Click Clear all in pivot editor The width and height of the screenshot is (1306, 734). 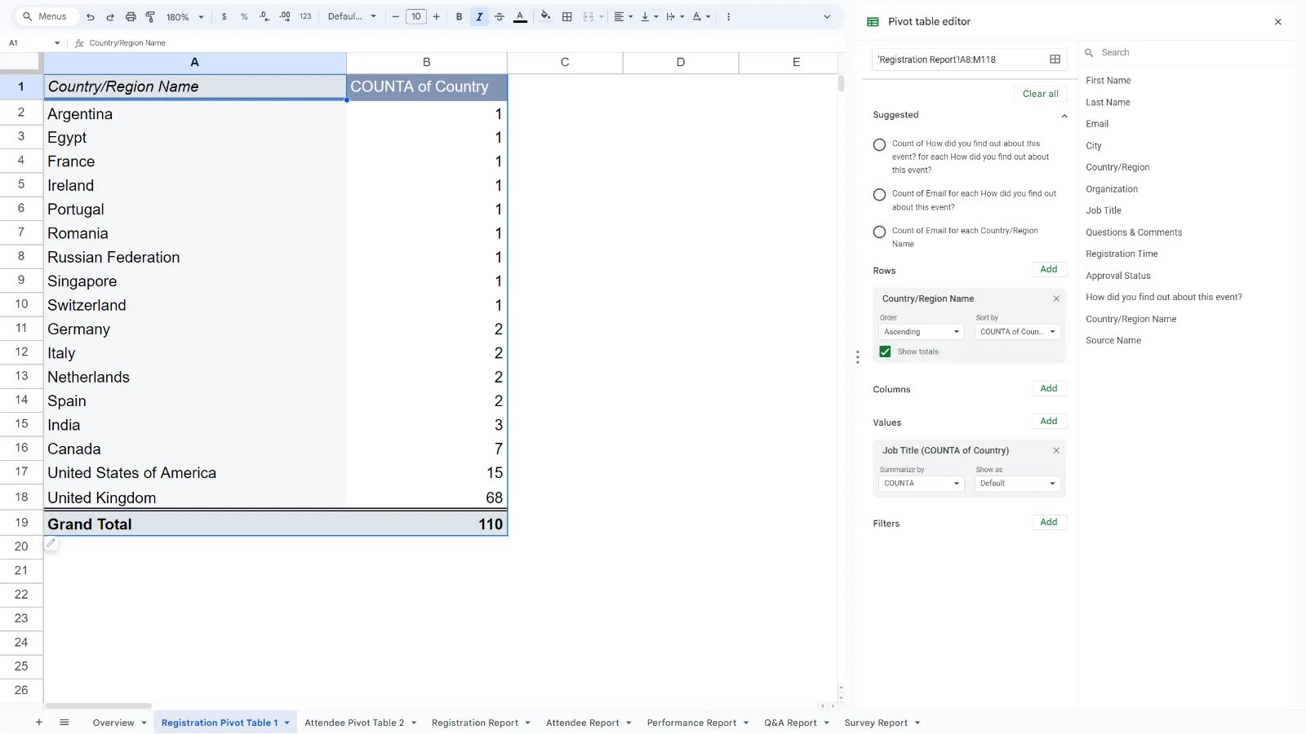[x=1041, y=94]
